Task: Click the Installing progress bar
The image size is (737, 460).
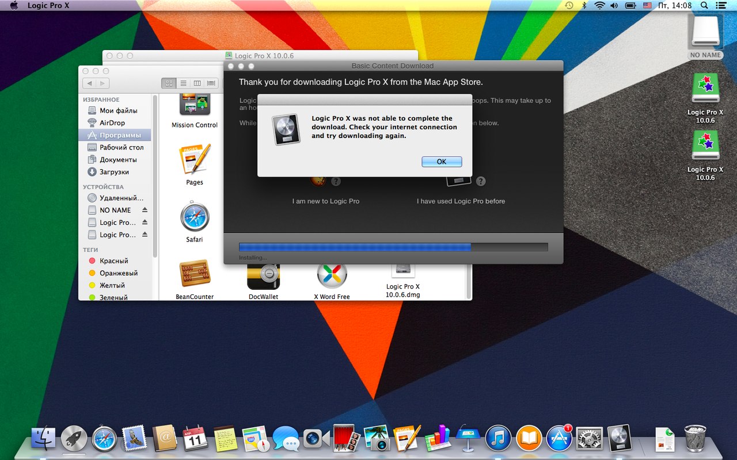Action: pyautogui.click(x=393, y=247)
